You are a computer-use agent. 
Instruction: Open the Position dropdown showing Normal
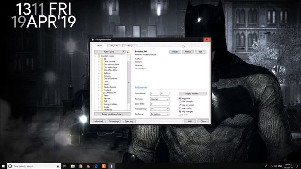(160, 99)
